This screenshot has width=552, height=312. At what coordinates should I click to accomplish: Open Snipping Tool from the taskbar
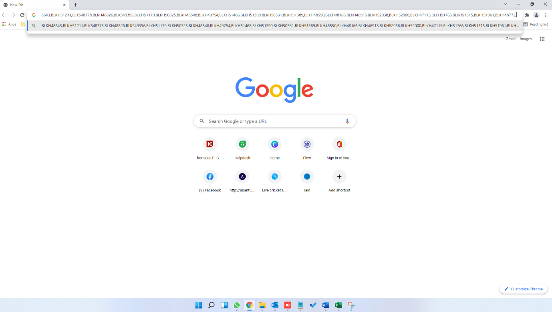[x=351, y=305]
